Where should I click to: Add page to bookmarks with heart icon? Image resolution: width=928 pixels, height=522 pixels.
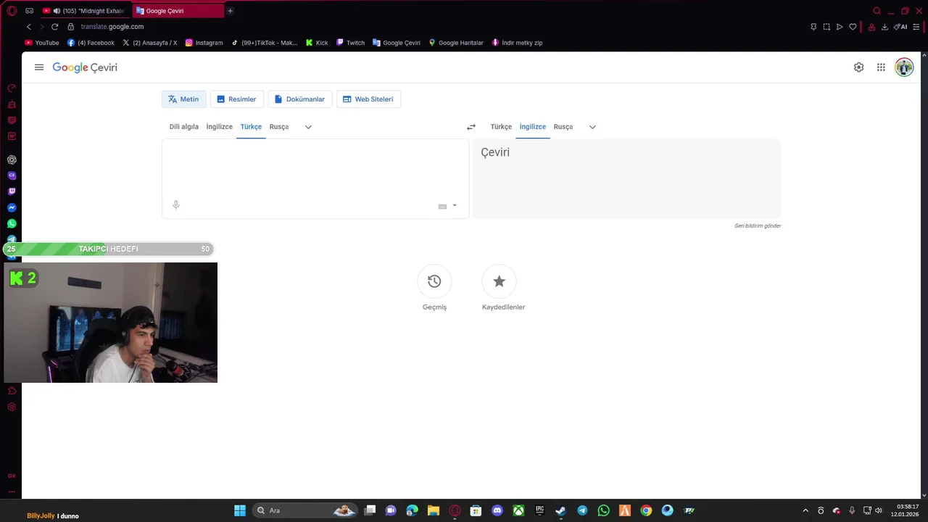point(853,27)
